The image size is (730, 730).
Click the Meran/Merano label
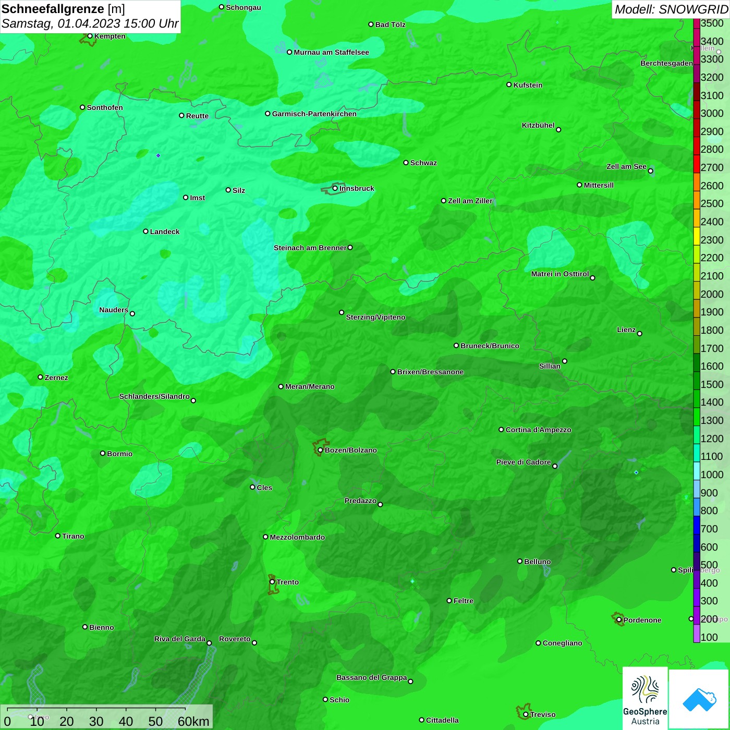[310, 386]
